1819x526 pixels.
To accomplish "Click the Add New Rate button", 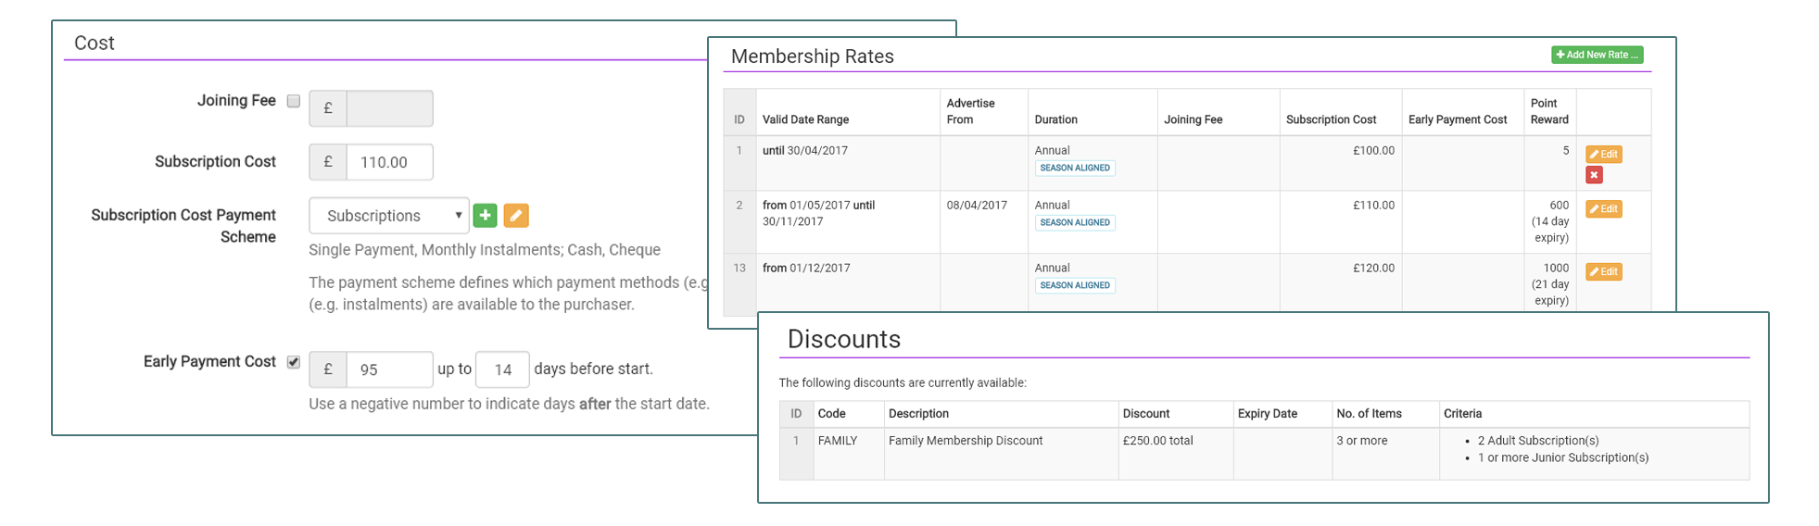I will [x=1597, y=55].
